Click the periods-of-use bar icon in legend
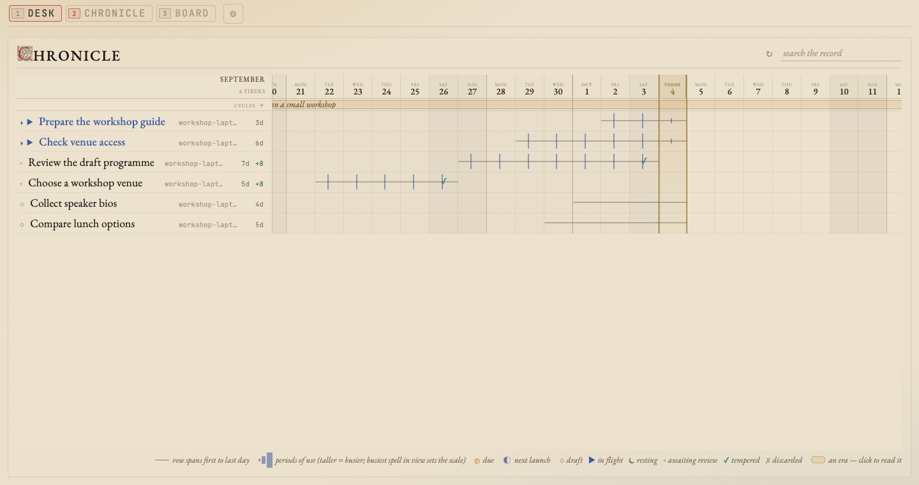Image resolution: width=919 pixels, height=485 pixels. pos(266,460)
